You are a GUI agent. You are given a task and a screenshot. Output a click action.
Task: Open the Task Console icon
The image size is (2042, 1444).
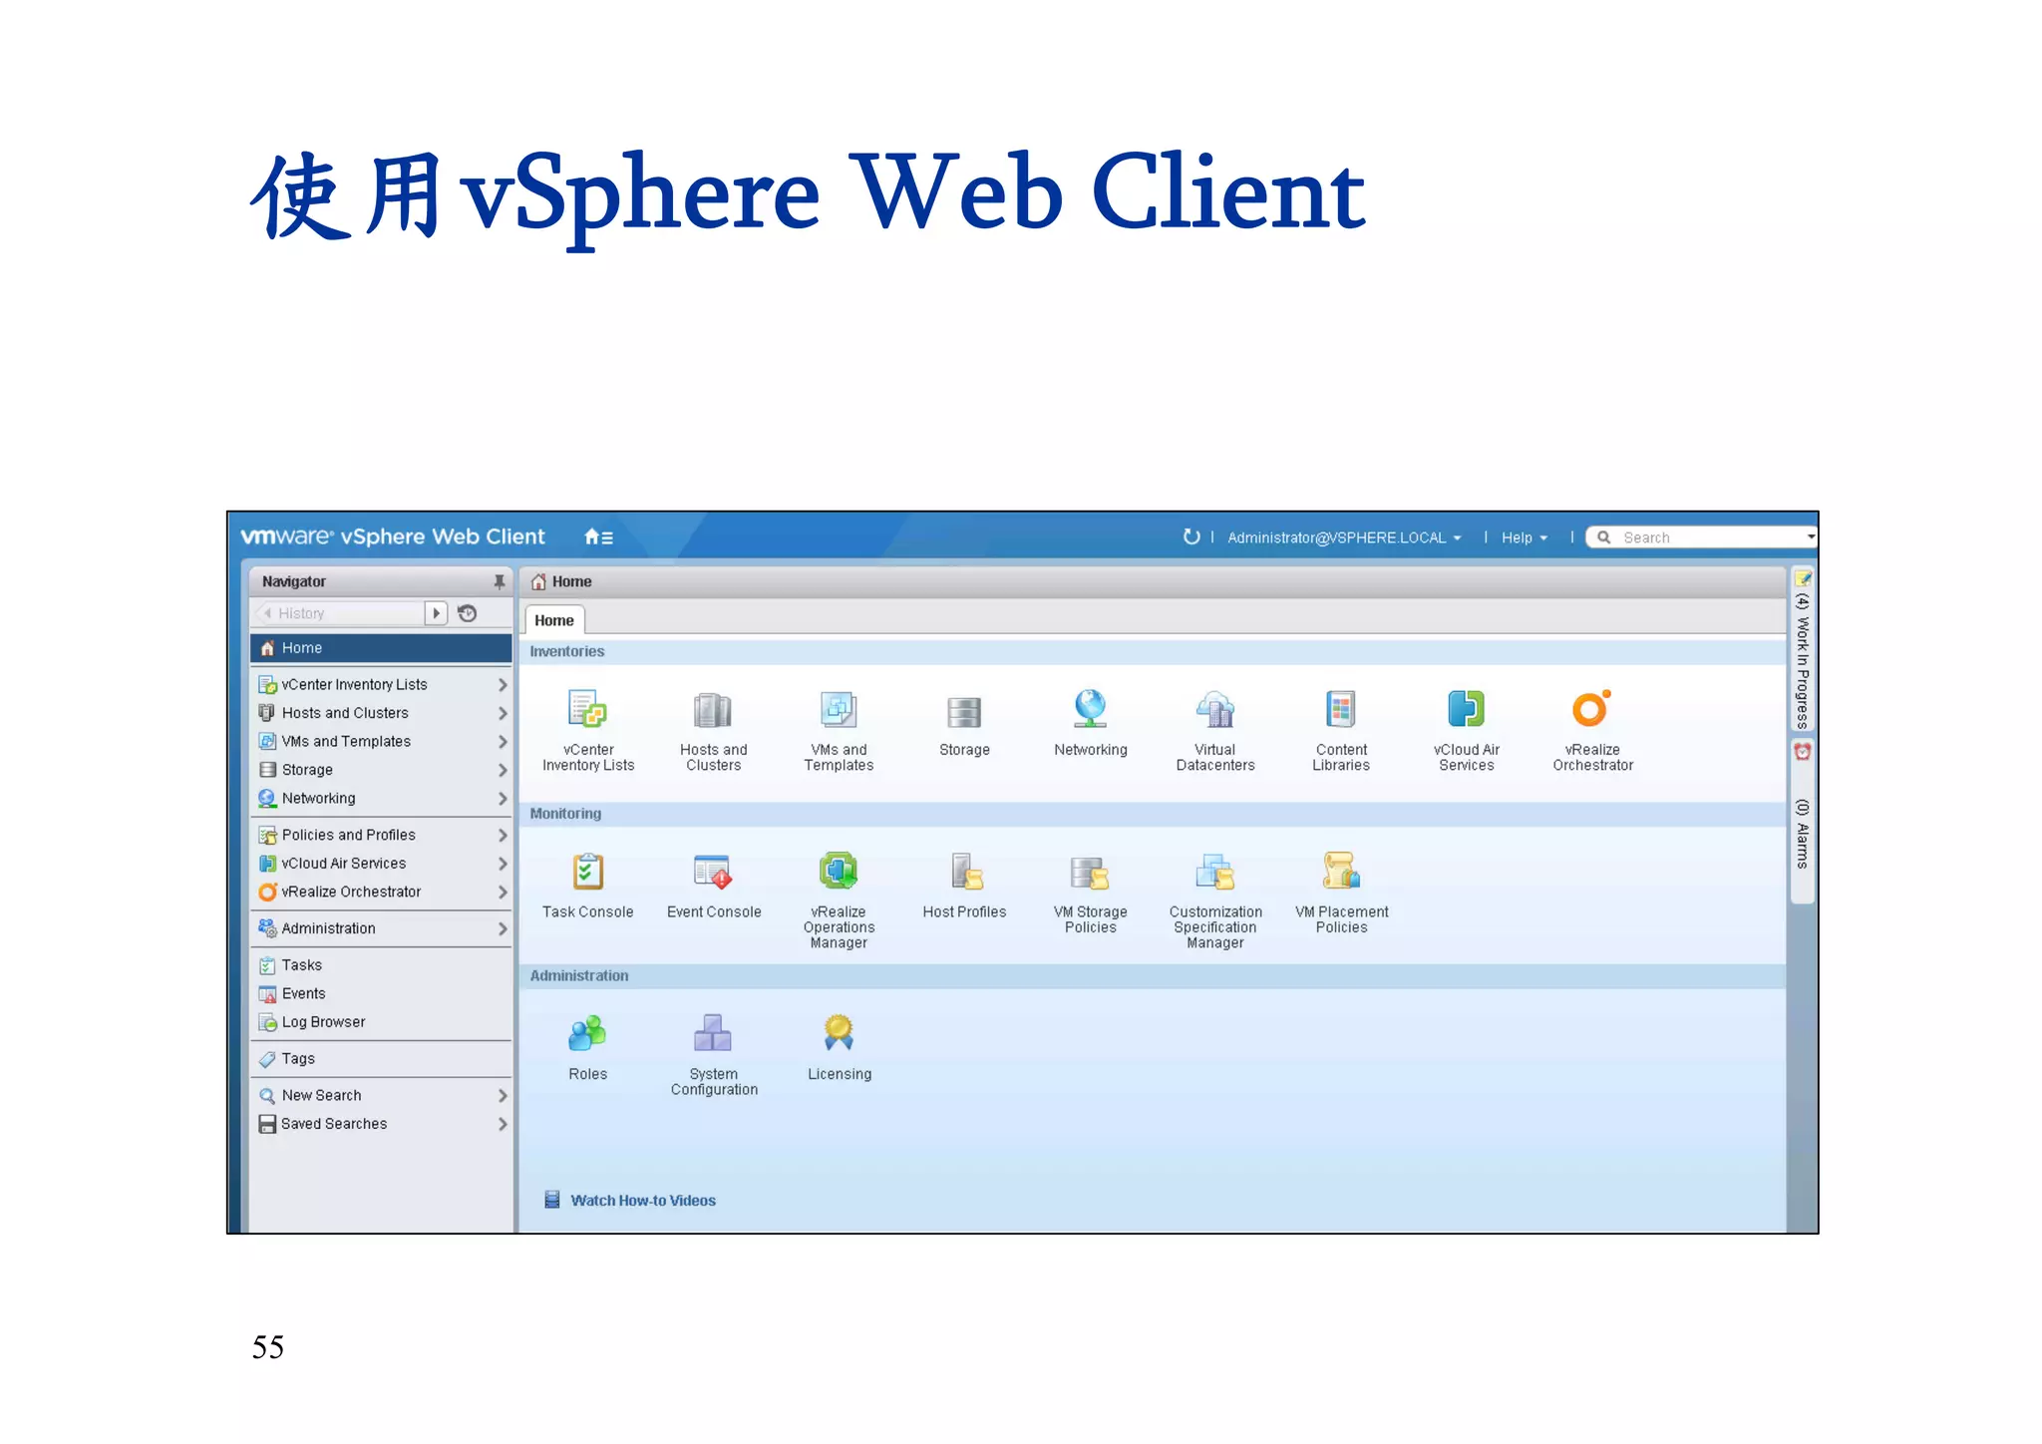587,872
